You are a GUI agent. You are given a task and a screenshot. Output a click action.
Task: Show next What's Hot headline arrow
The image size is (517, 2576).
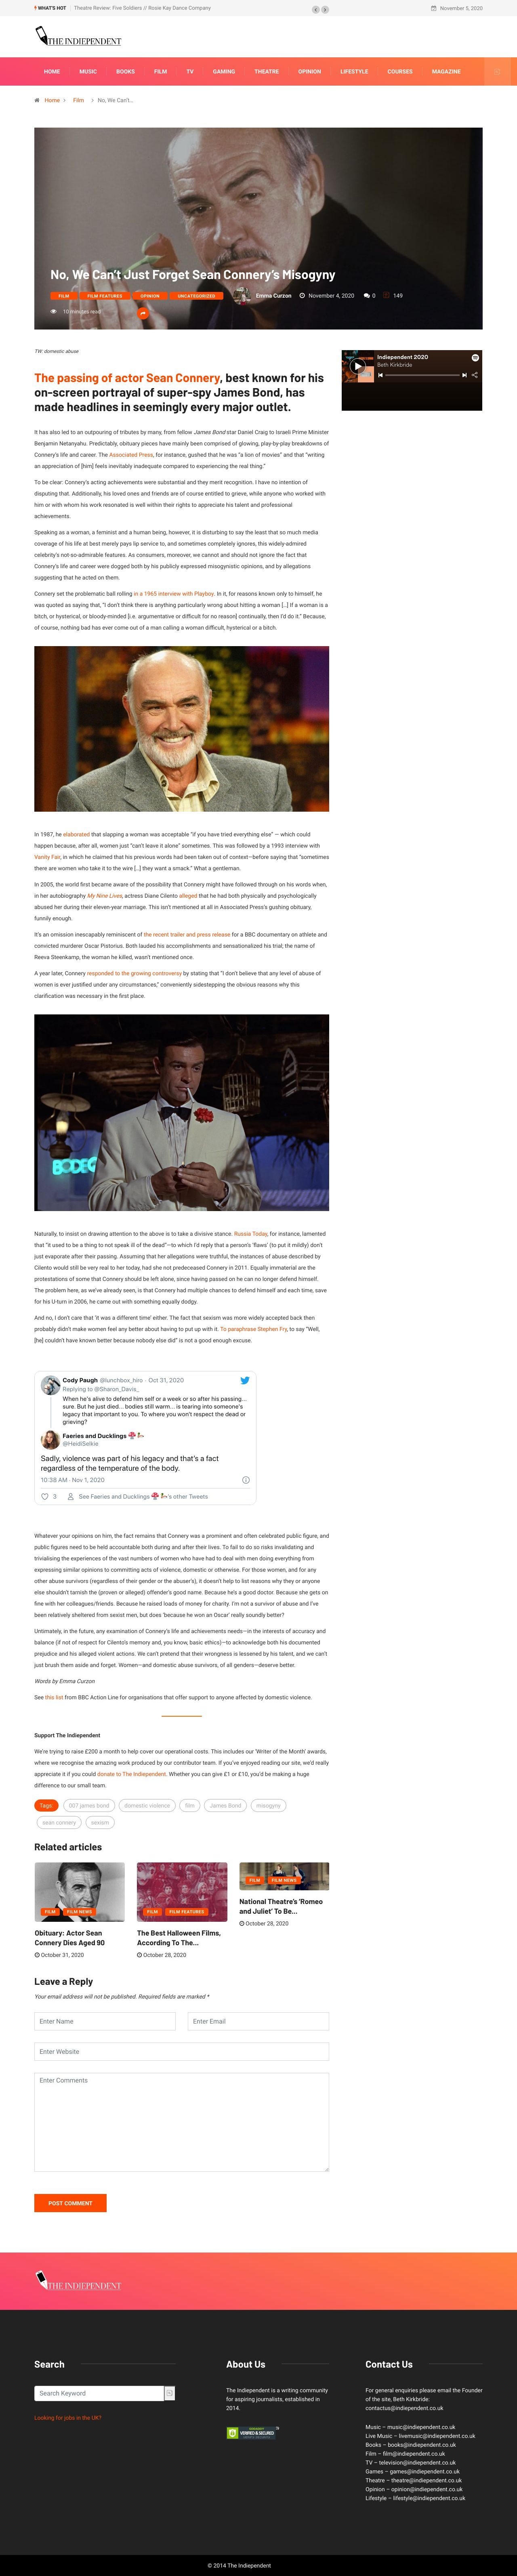click(325, 9)
